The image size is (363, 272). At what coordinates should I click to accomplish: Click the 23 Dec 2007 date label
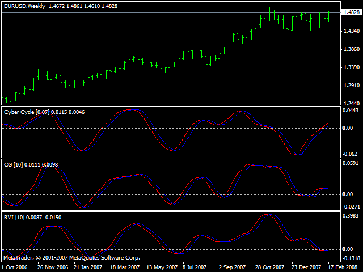pyautogui.click(x=306, y=267)
